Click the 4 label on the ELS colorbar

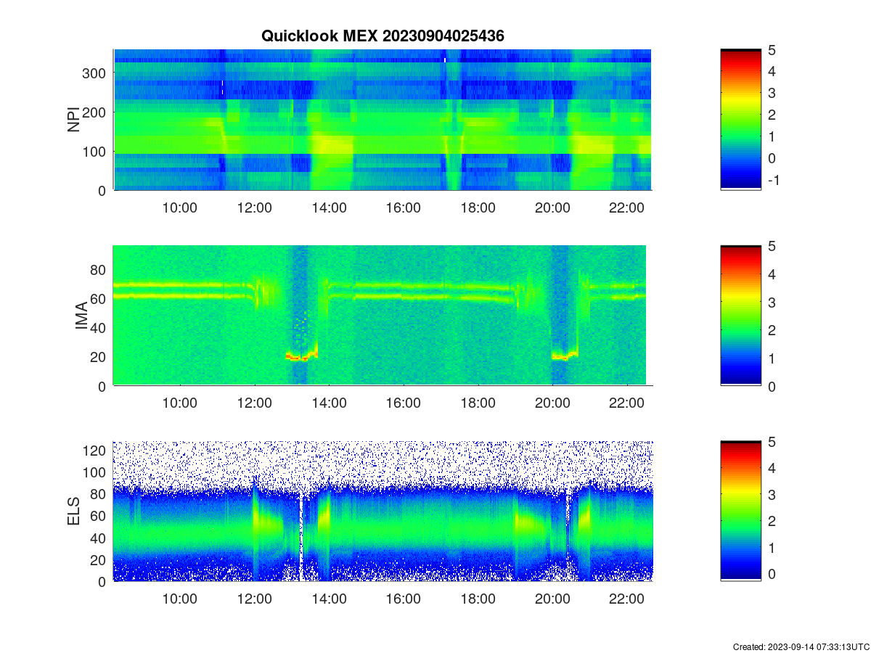click(x=772, y=468)
